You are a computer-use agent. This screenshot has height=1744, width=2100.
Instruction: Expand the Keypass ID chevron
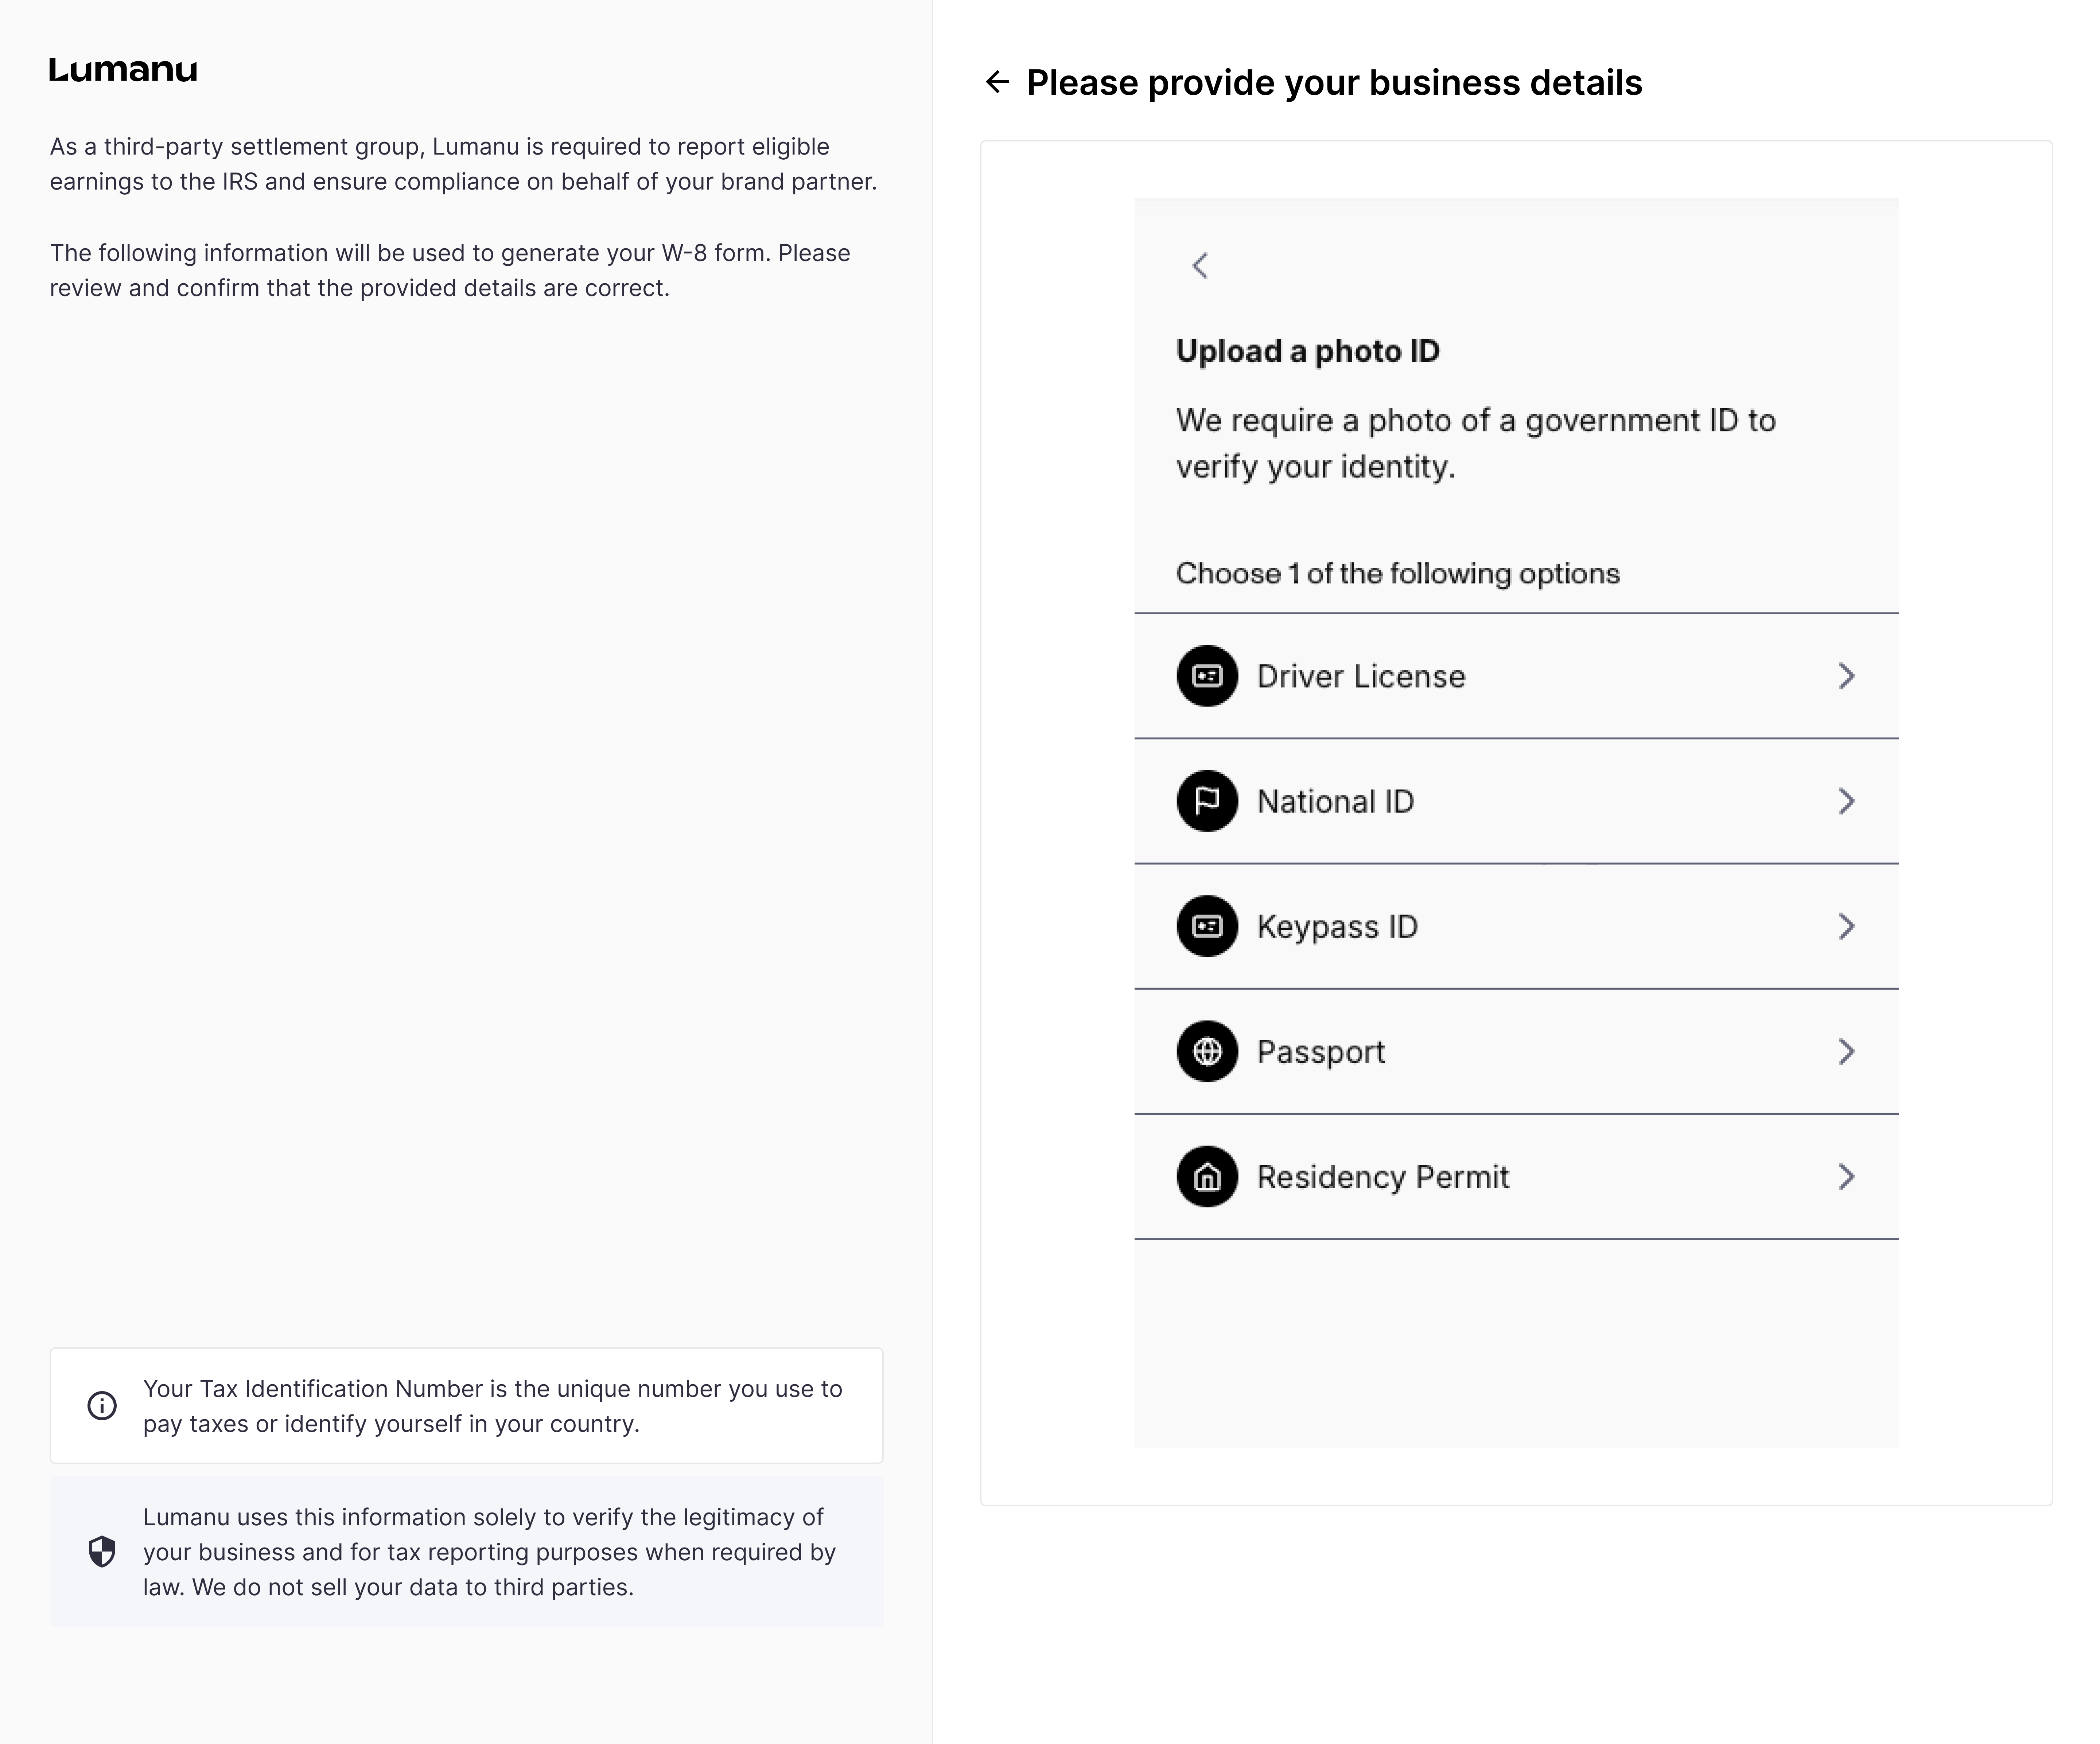1846,926
